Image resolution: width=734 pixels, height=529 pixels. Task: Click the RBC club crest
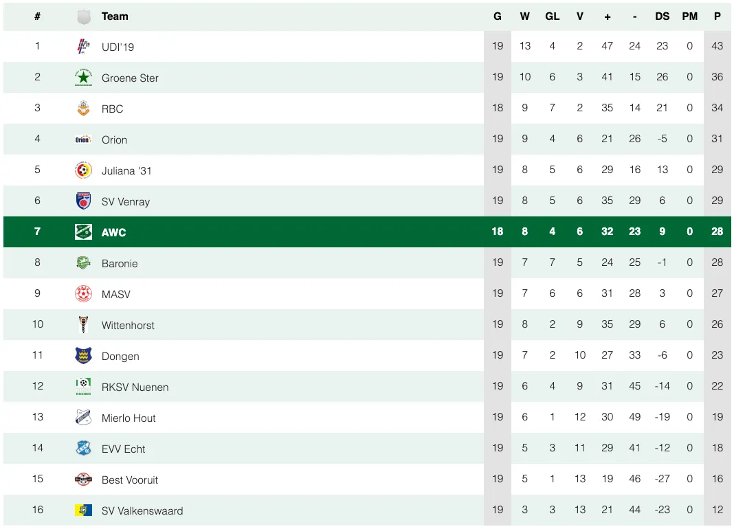point(83,109)
